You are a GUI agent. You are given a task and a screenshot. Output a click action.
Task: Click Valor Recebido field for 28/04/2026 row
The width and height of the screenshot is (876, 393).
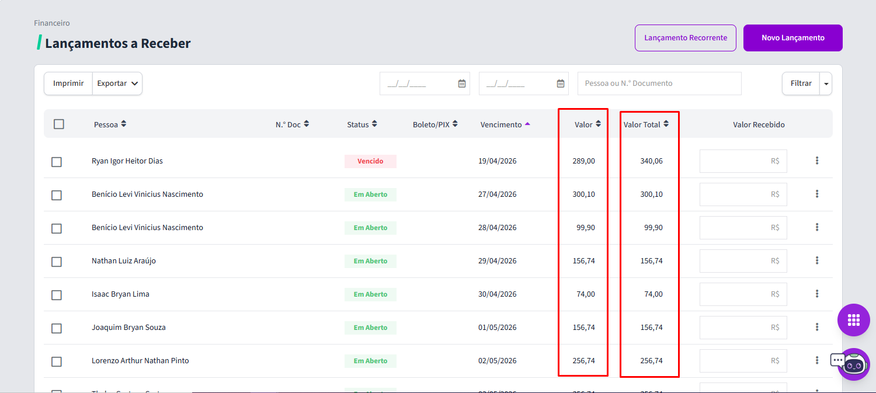pyautogui.click(x=743, y=228)
